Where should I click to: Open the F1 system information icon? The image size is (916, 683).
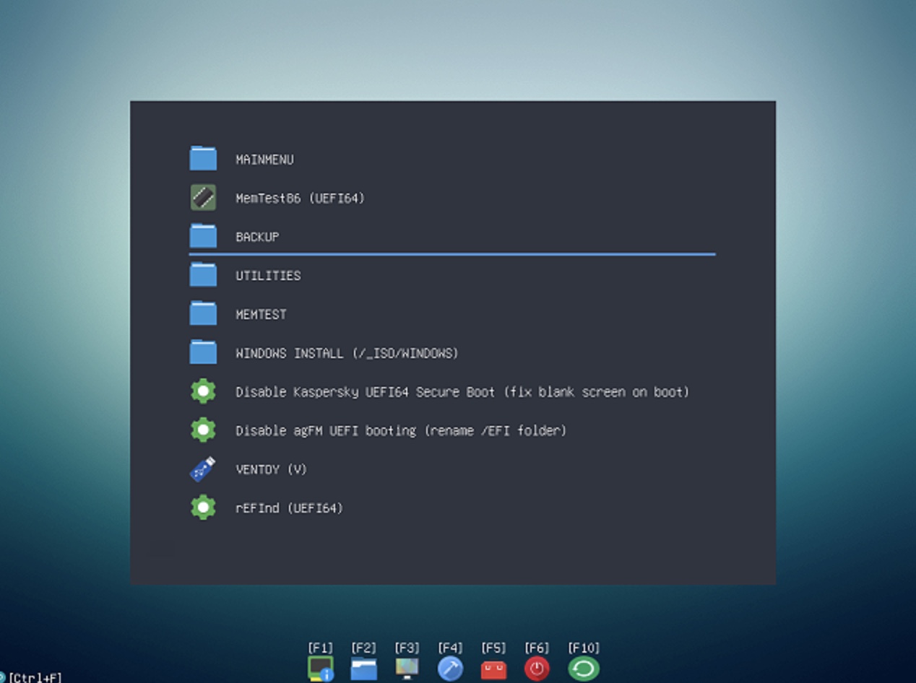pos(321,669)
